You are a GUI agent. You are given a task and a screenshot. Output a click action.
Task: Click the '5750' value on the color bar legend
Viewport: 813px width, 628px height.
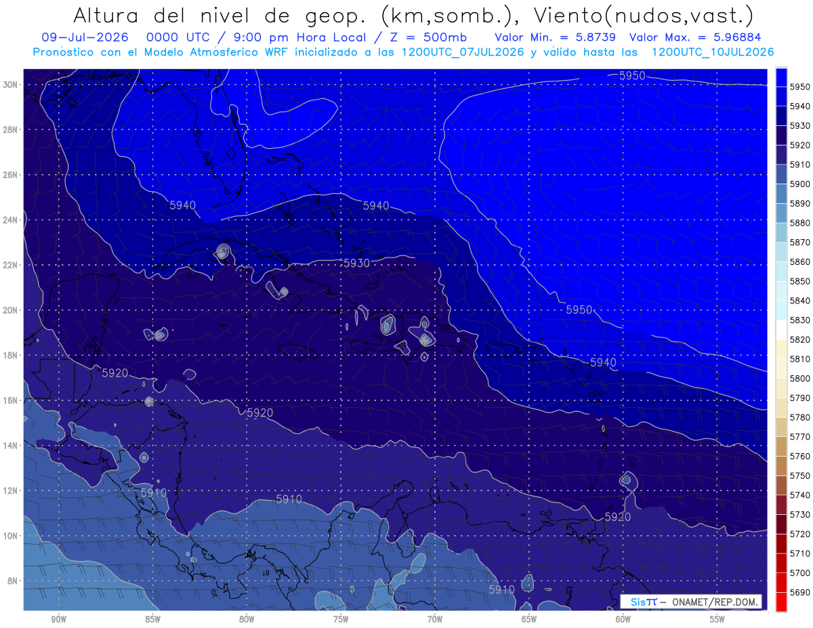(x=799, y=476)
